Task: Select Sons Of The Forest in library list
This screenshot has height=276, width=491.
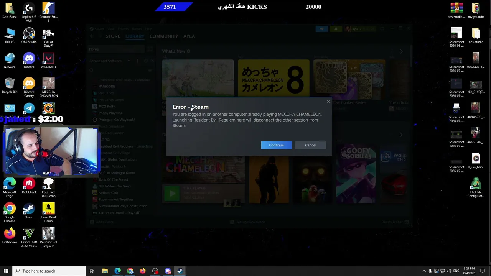Action: click(113, 179)
